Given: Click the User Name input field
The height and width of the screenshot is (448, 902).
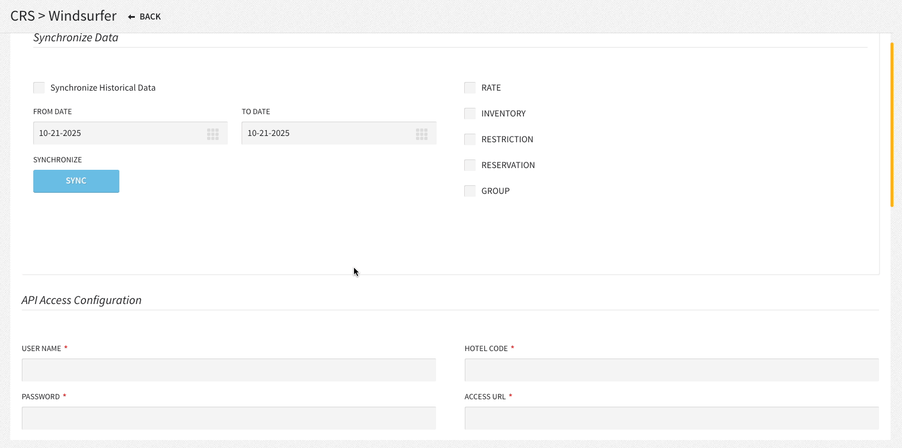Looking at the screenshot, I should point(229,370).
